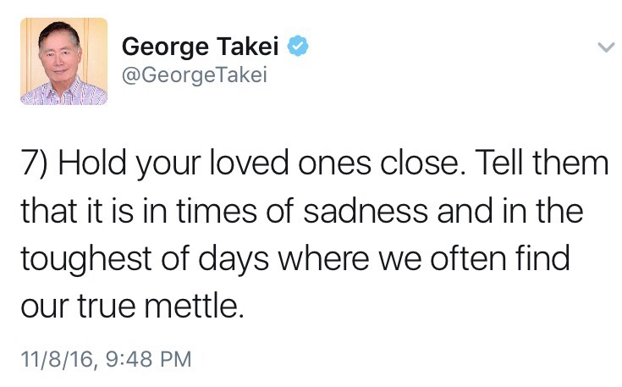Click the George Takei display name
The image size is (622, 387).
click(201, 47)
